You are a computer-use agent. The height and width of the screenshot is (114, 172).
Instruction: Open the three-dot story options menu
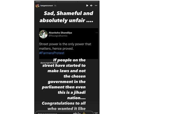pyautogui.click(x=96, y=5)
